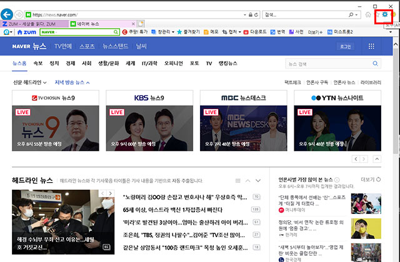Click the 날씨 header link

[x=141, y=46]
